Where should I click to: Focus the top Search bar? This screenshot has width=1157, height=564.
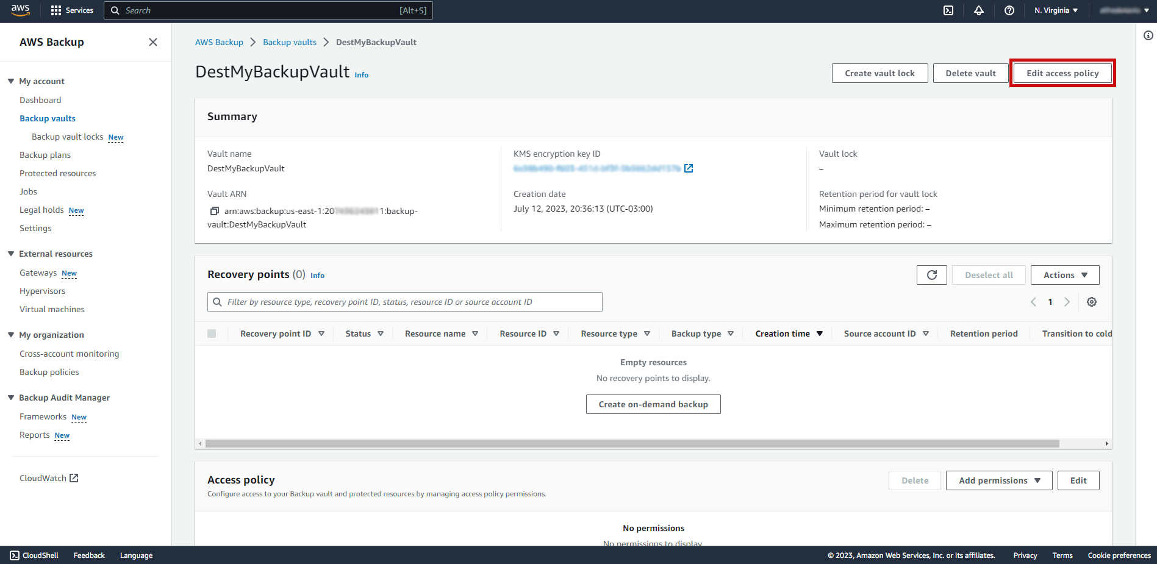(x=268, y=10)
